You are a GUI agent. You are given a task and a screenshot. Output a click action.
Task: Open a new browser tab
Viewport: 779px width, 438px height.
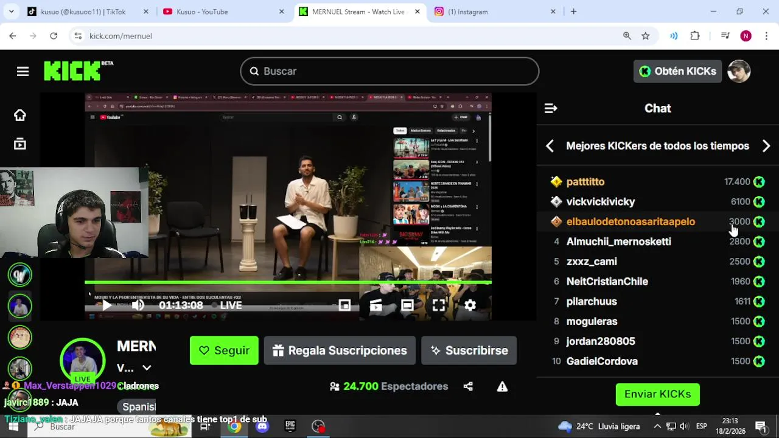tap(573, 12)
